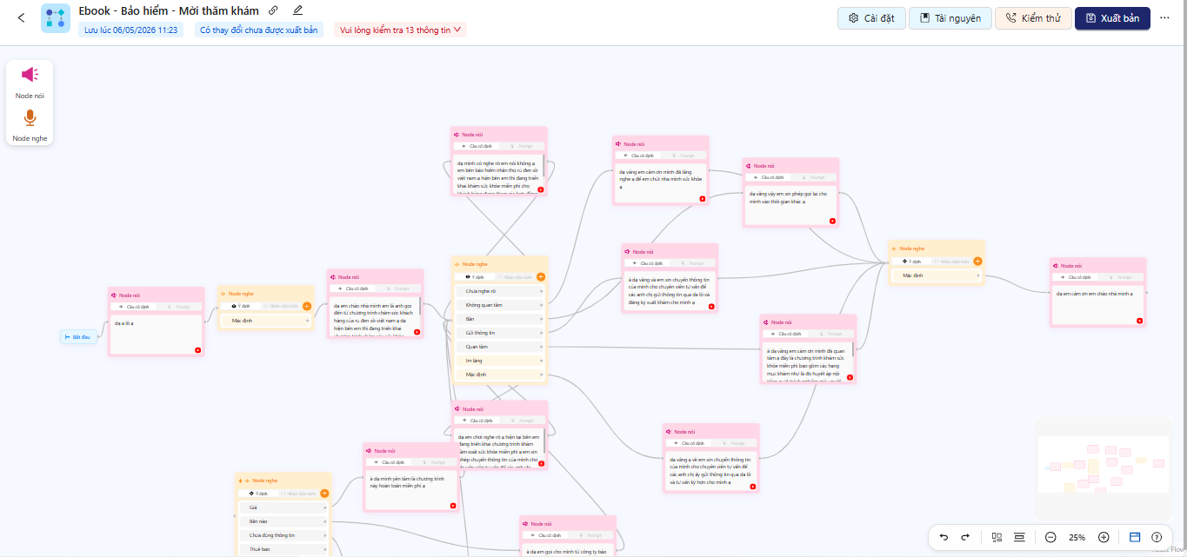Go back with the left arrow

(21, 17)
